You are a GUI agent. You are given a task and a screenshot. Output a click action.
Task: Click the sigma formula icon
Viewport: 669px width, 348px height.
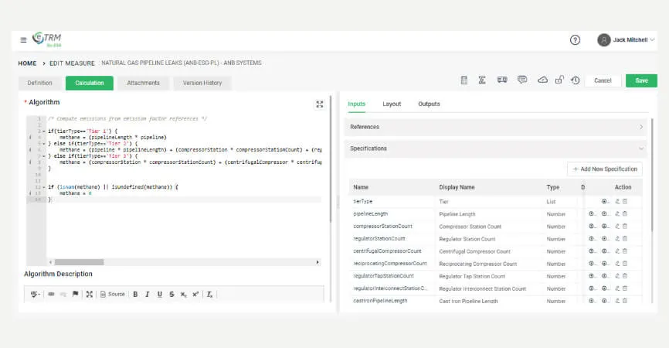pyautogui.click(x=482, y=80)
